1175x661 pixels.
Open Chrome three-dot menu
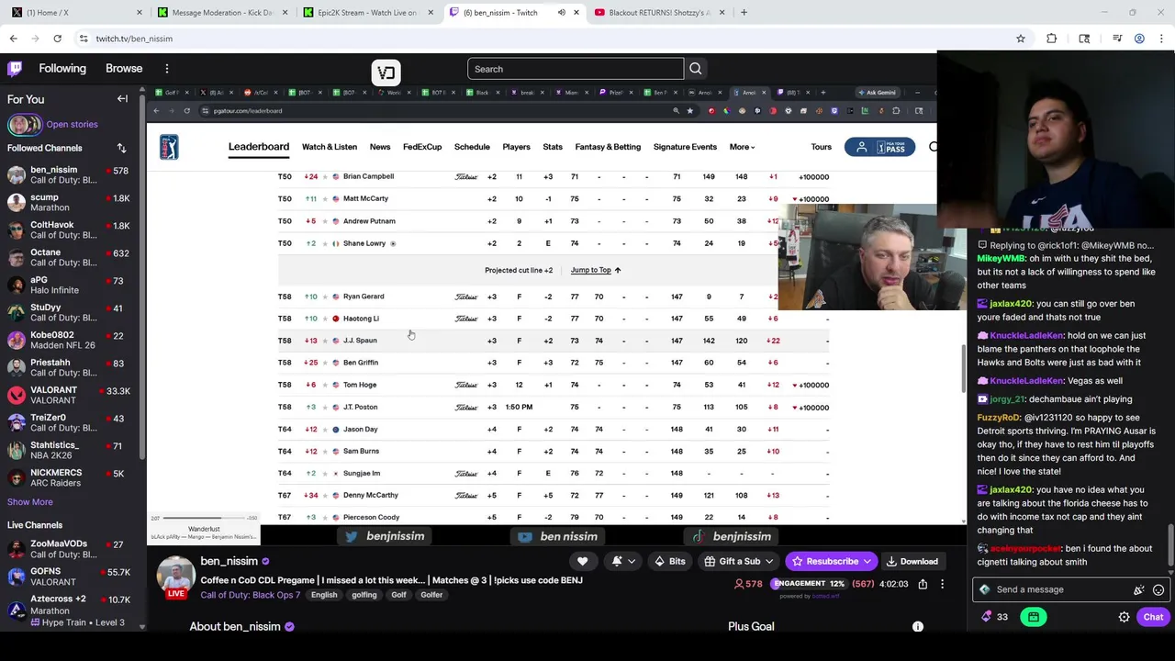click(x=1161, y=39)
